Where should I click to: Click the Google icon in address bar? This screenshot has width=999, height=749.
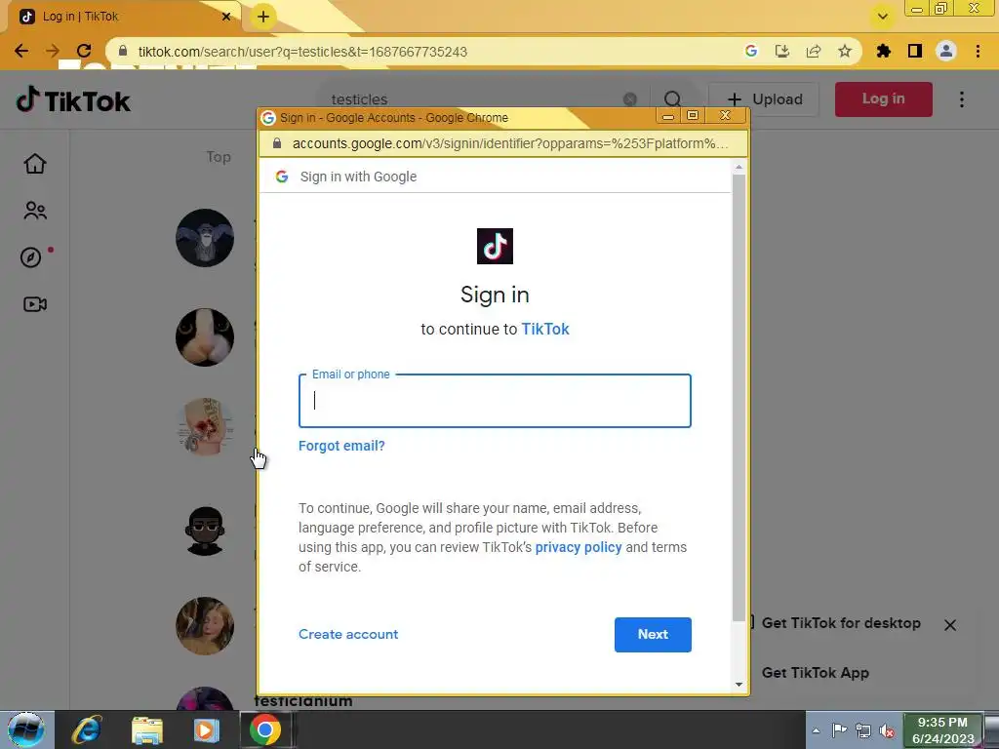point(751,51)
